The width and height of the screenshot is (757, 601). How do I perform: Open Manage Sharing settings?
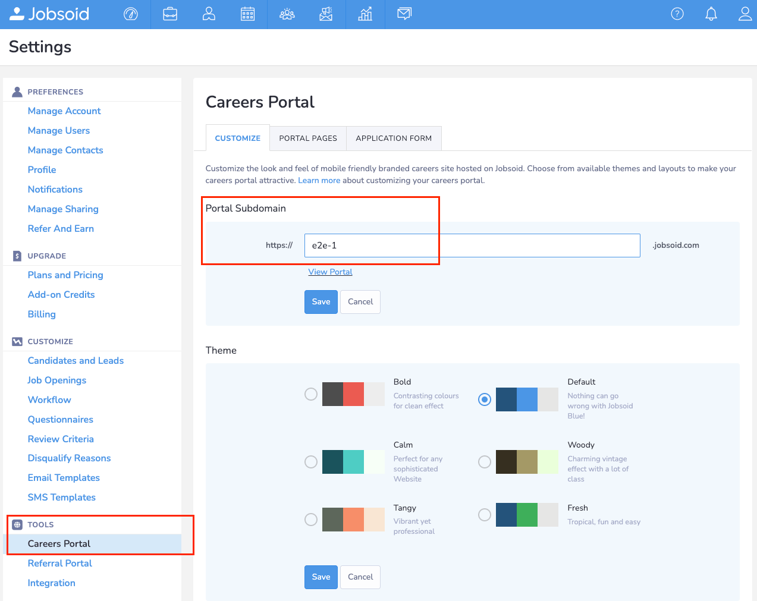pos(63,209)
